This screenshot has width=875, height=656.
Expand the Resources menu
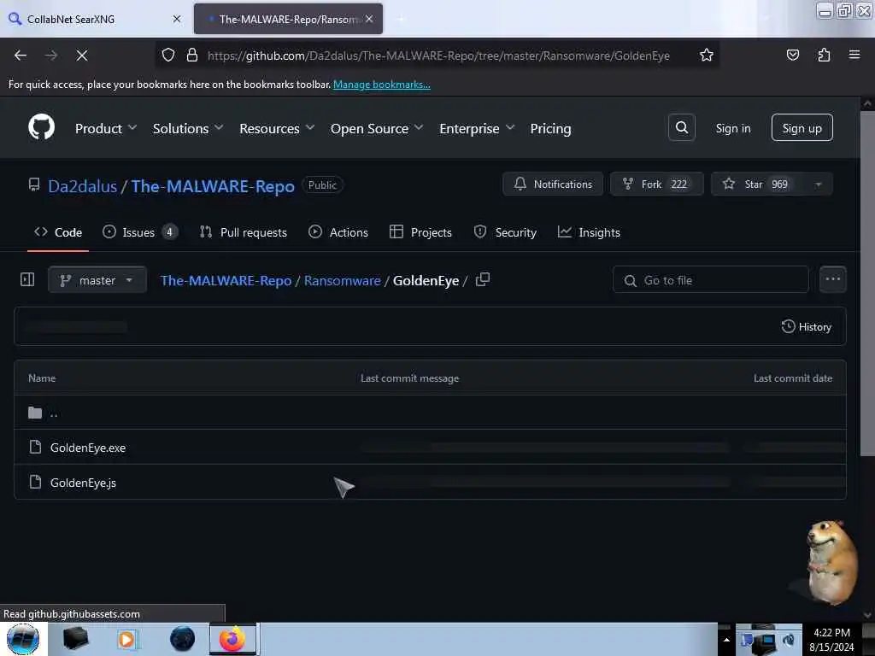pos(277,128)
